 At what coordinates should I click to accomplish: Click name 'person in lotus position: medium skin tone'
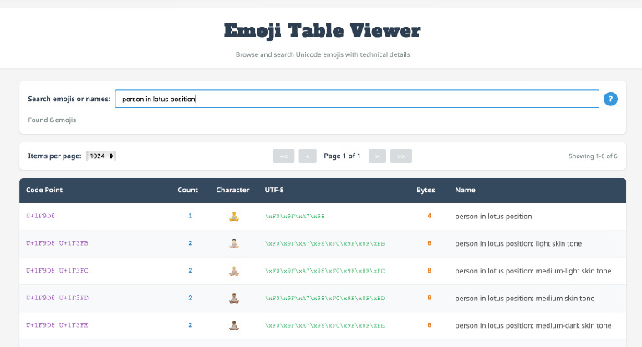click(x=519, y=298)
